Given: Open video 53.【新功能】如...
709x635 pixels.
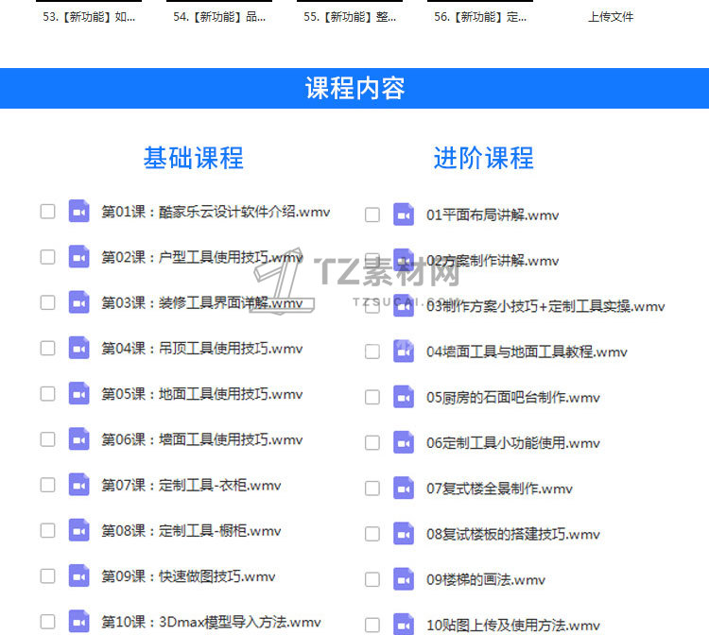Looking at the screenshot, I should [89, 17].
